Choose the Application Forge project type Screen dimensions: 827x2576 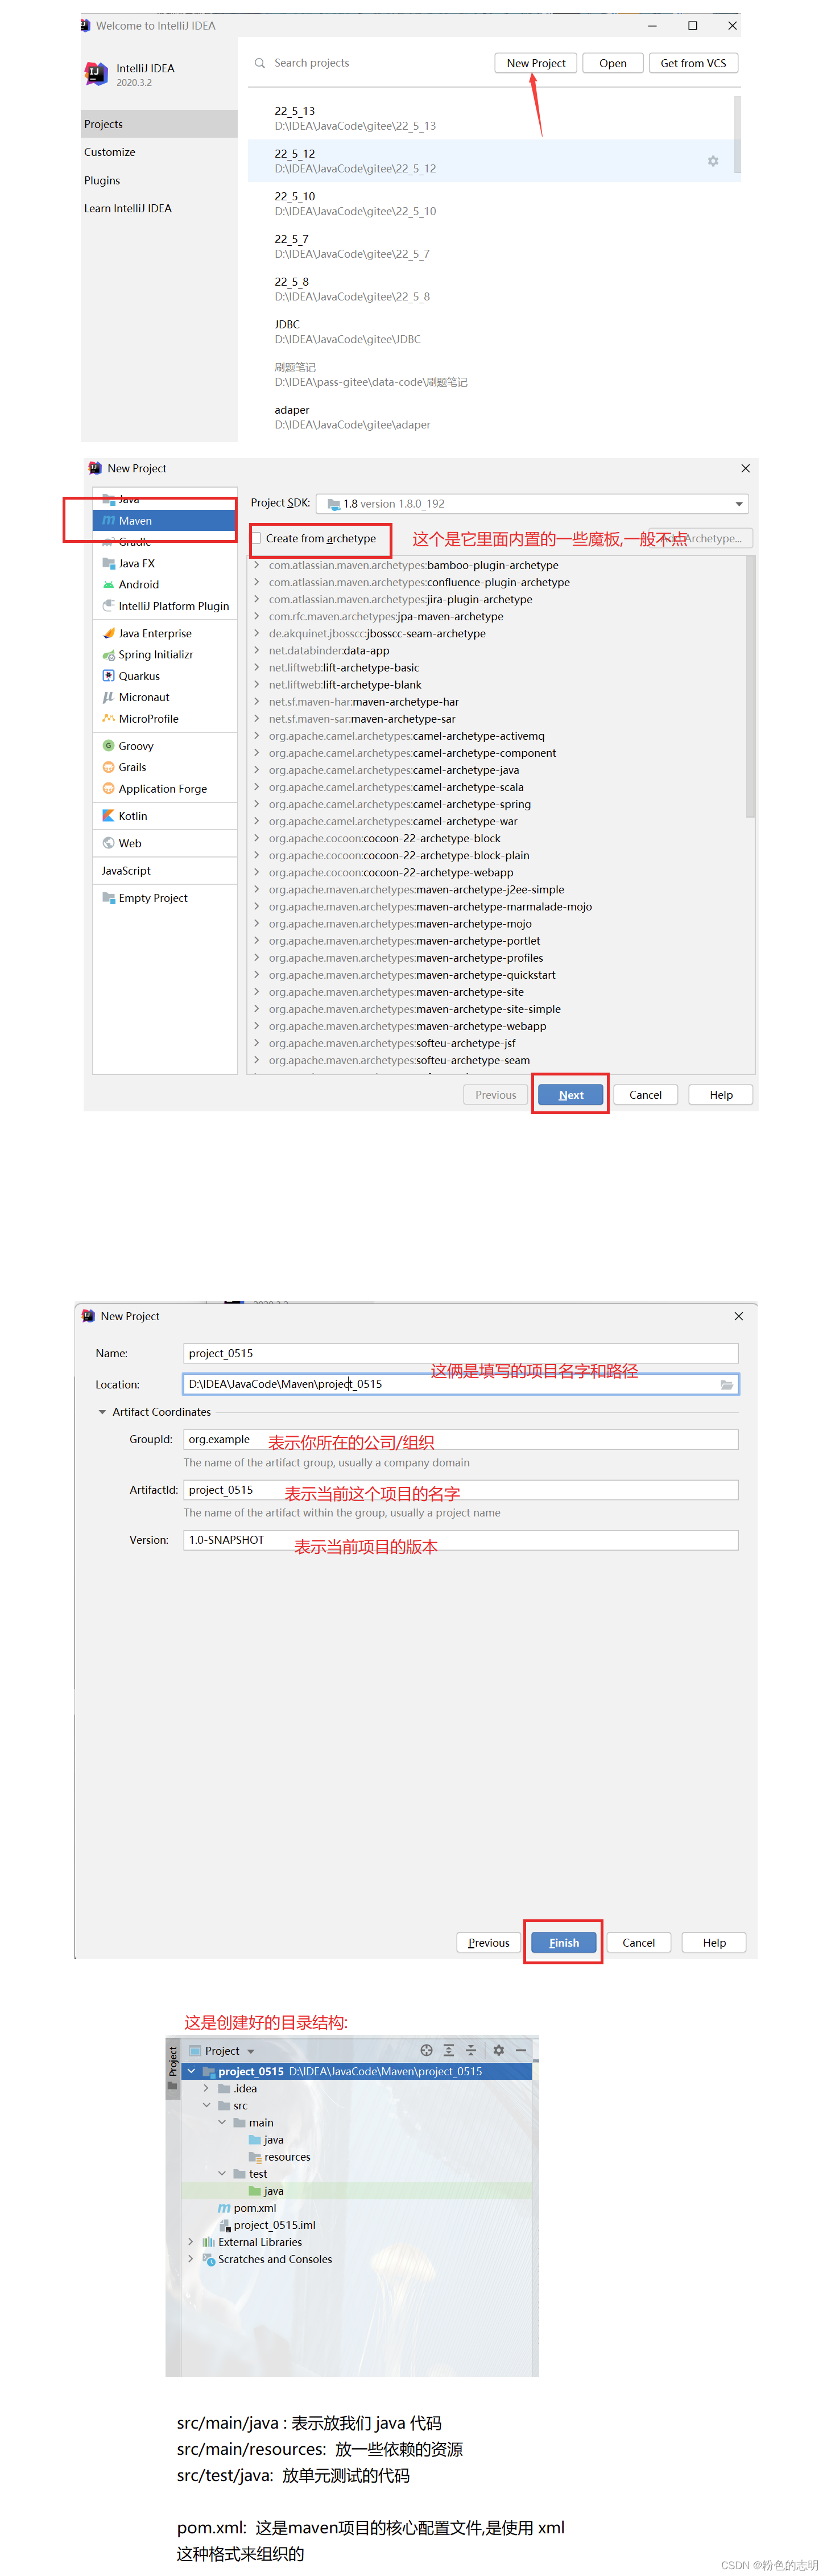coord(155,789)
